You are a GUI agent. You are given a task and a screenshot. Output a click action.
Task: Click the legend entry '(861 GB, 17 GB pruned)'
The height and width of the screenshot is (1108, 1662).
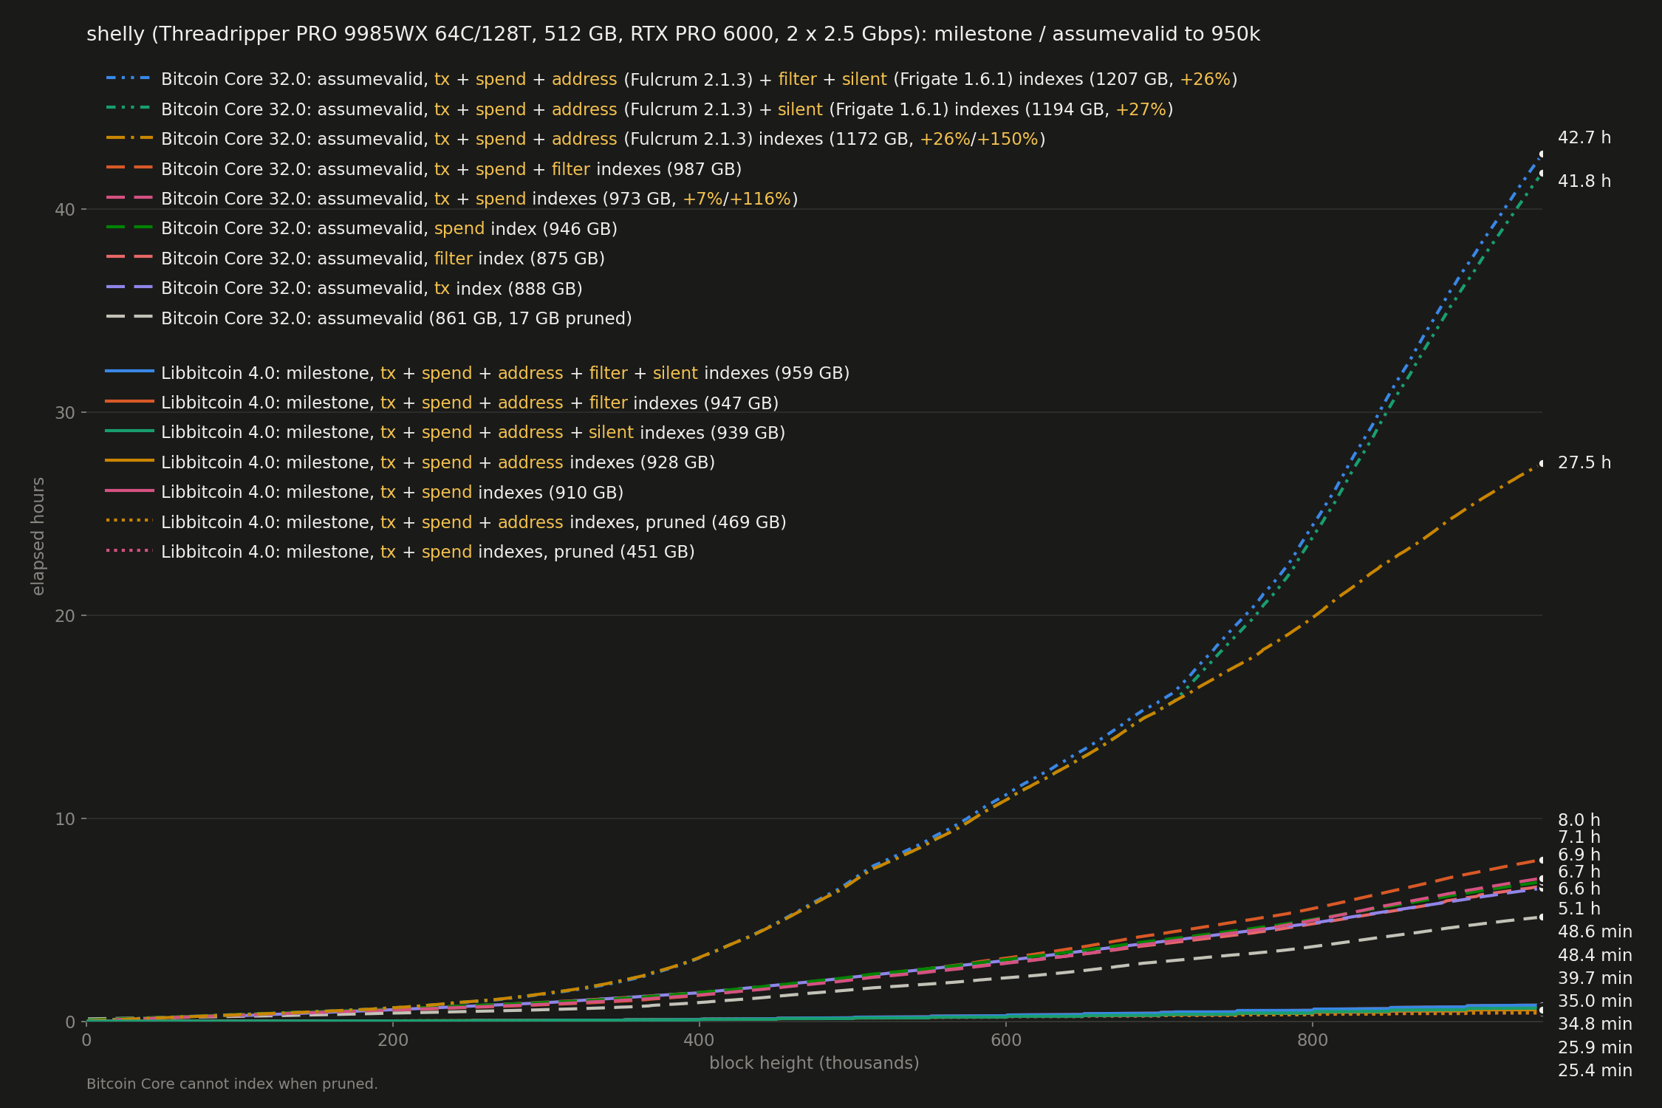369,318
